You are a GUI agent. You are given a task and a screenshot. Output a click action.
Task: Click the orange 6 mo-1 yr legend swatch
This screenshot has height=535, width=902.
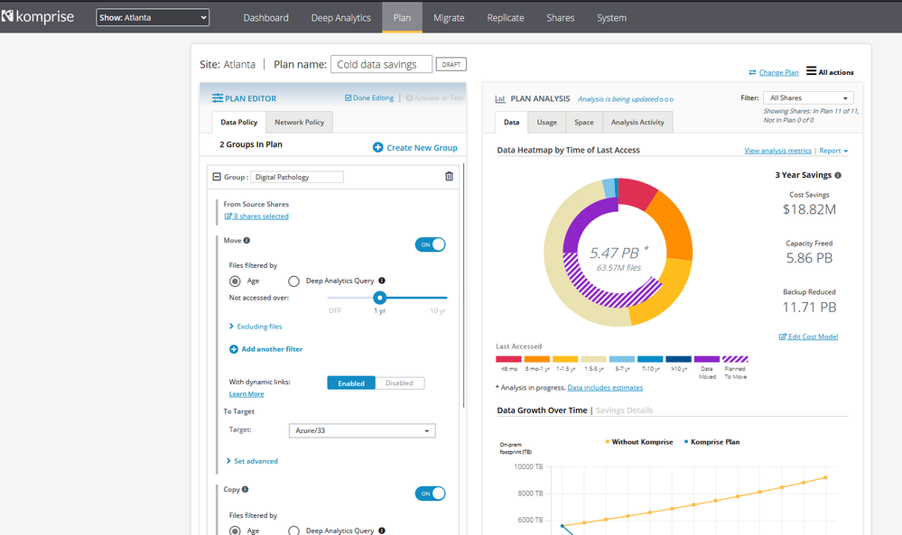[x=536, y=359]
